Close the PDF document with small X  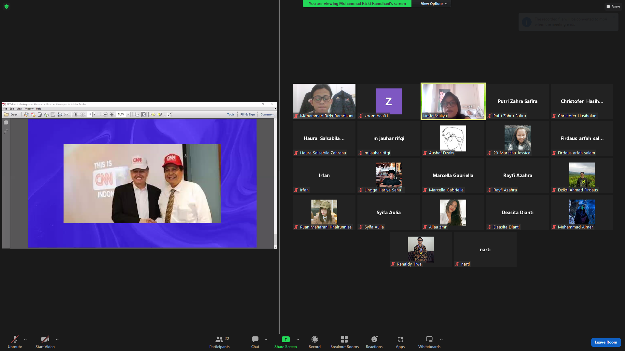tap(275, 109)
